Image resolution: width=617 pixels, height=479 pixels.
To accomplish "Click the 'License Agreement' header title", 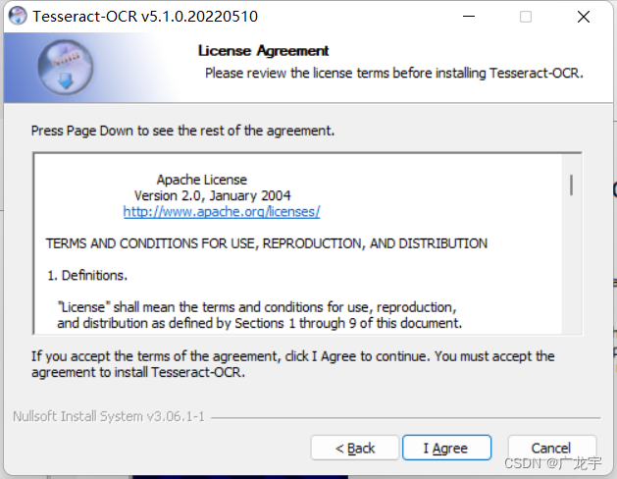I will (x=263, y=51).
